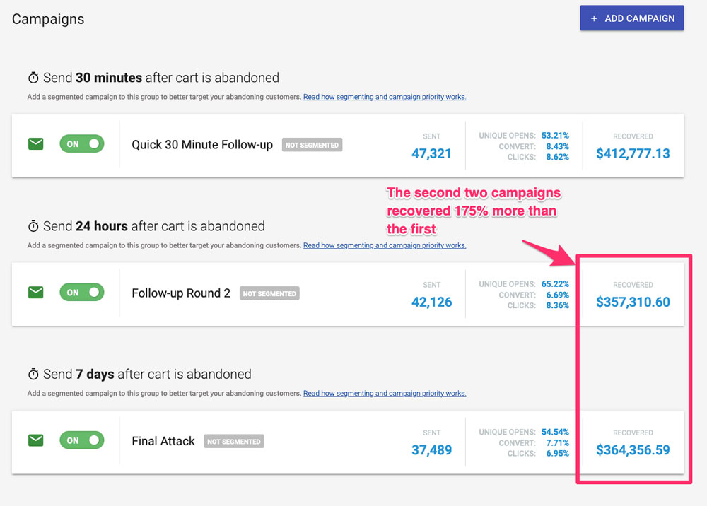Select the sent count 42,126 for Follow-up Round 2
Image resolution: width=707 pixels, height=506 pixels.
click(x=432, y=302)
